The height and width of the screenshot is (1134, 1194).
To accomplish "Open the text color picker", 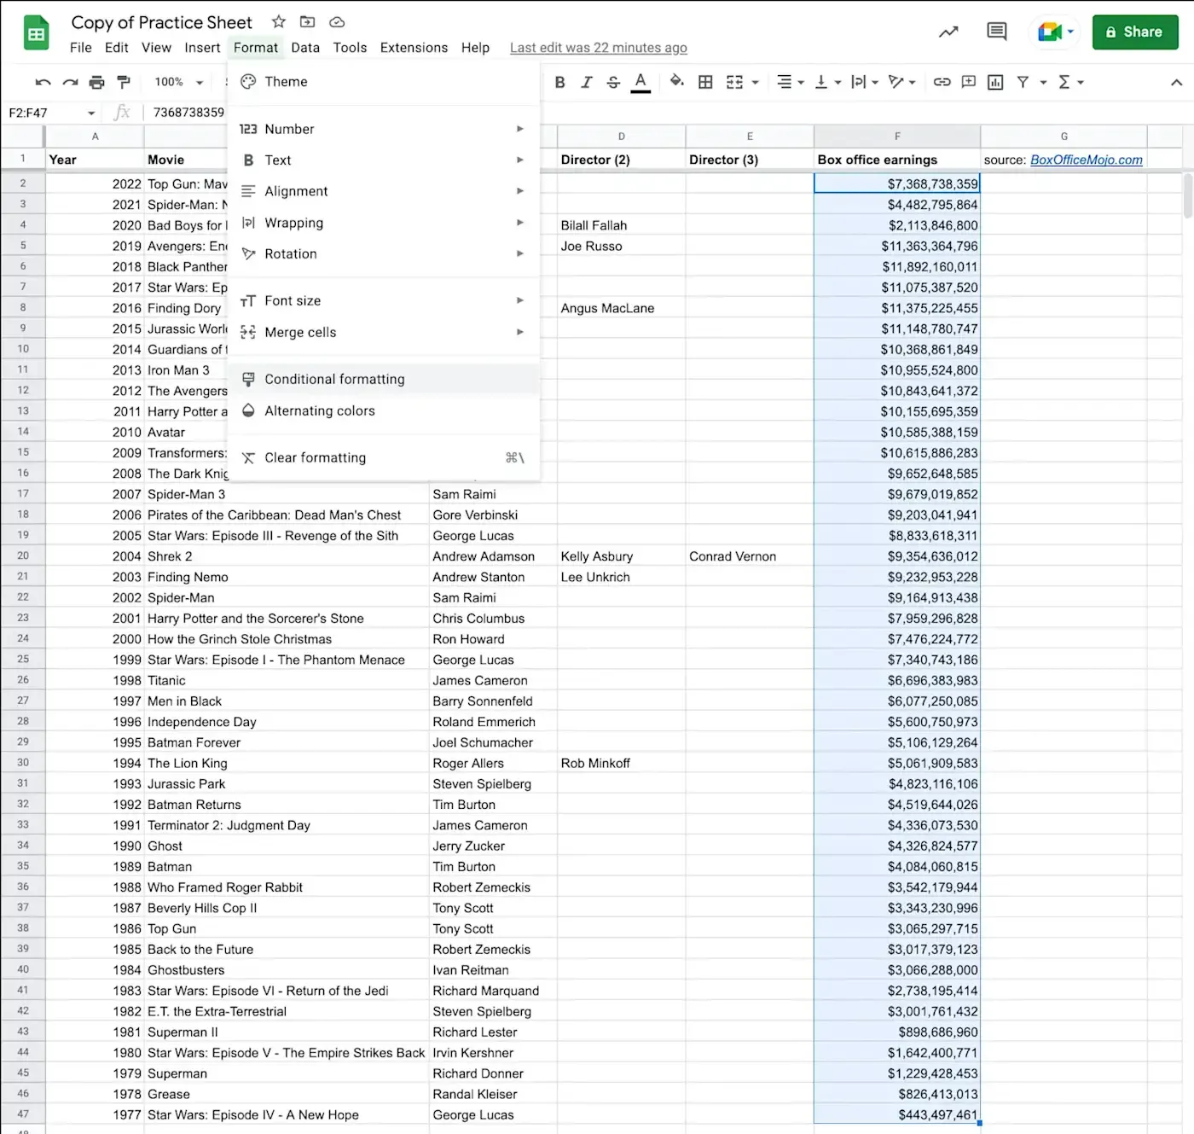I will coord(640,82).
